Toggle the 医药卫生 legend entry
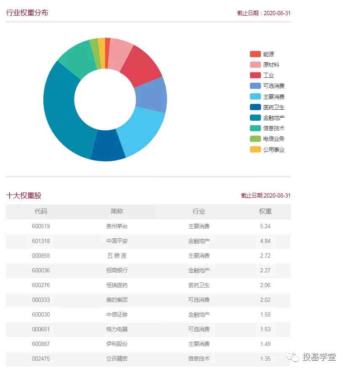Viewport: 347px width, 372px height. [267, 107]
